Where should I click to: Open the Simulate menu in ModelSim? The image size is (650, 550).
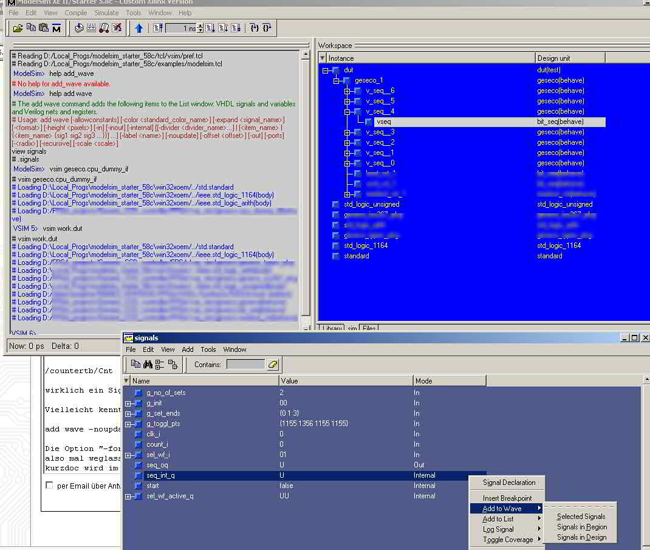point(106,13)
